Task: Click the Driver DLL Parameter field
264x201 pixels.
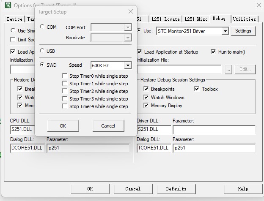Action: pos(214,129)
